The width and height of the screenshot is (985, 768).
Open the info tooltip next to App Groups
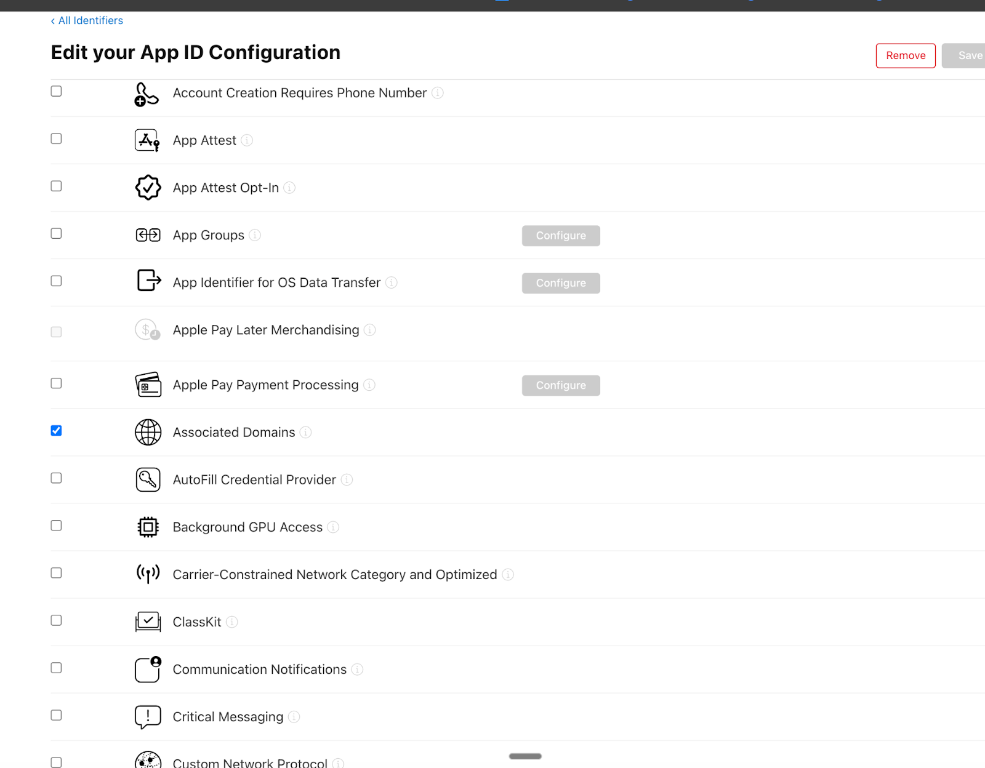pos(254,235)
